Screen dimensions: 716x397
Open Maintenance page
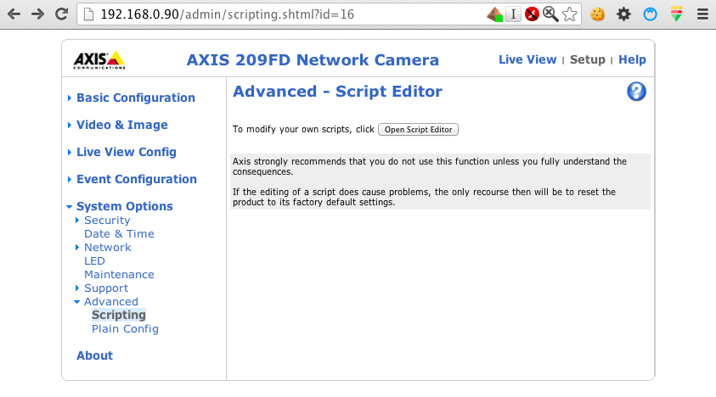pyautogui.click(x=119, y=275)
